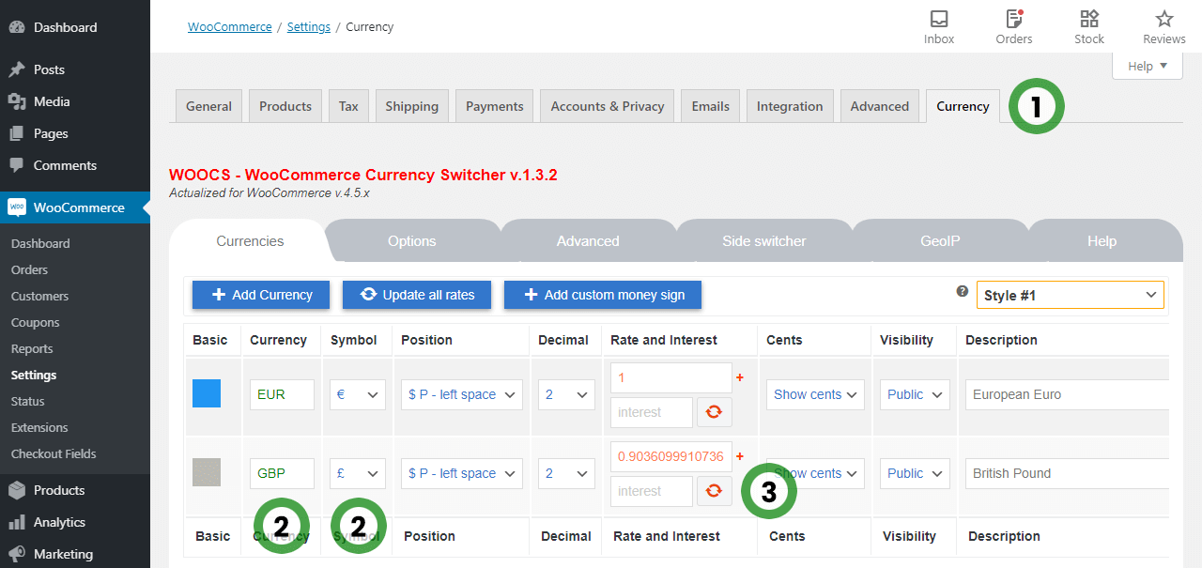
Task: Open the EUR decimal dropdown
Action: pyautogui.click(x=566, y=394)
